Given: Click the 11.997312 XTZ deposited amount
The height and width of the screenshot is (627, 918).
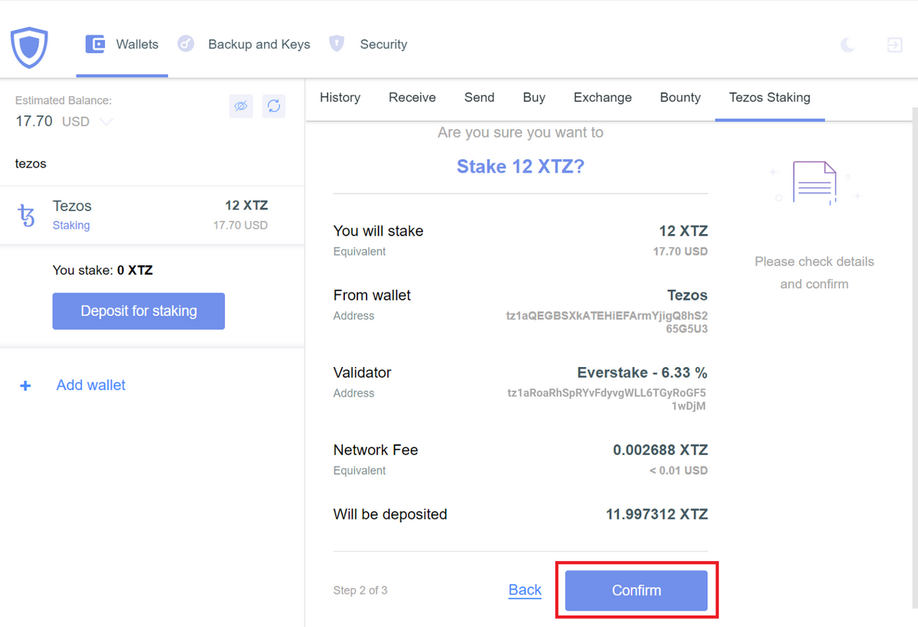Looking at the screenshot, I should (656, 515).
